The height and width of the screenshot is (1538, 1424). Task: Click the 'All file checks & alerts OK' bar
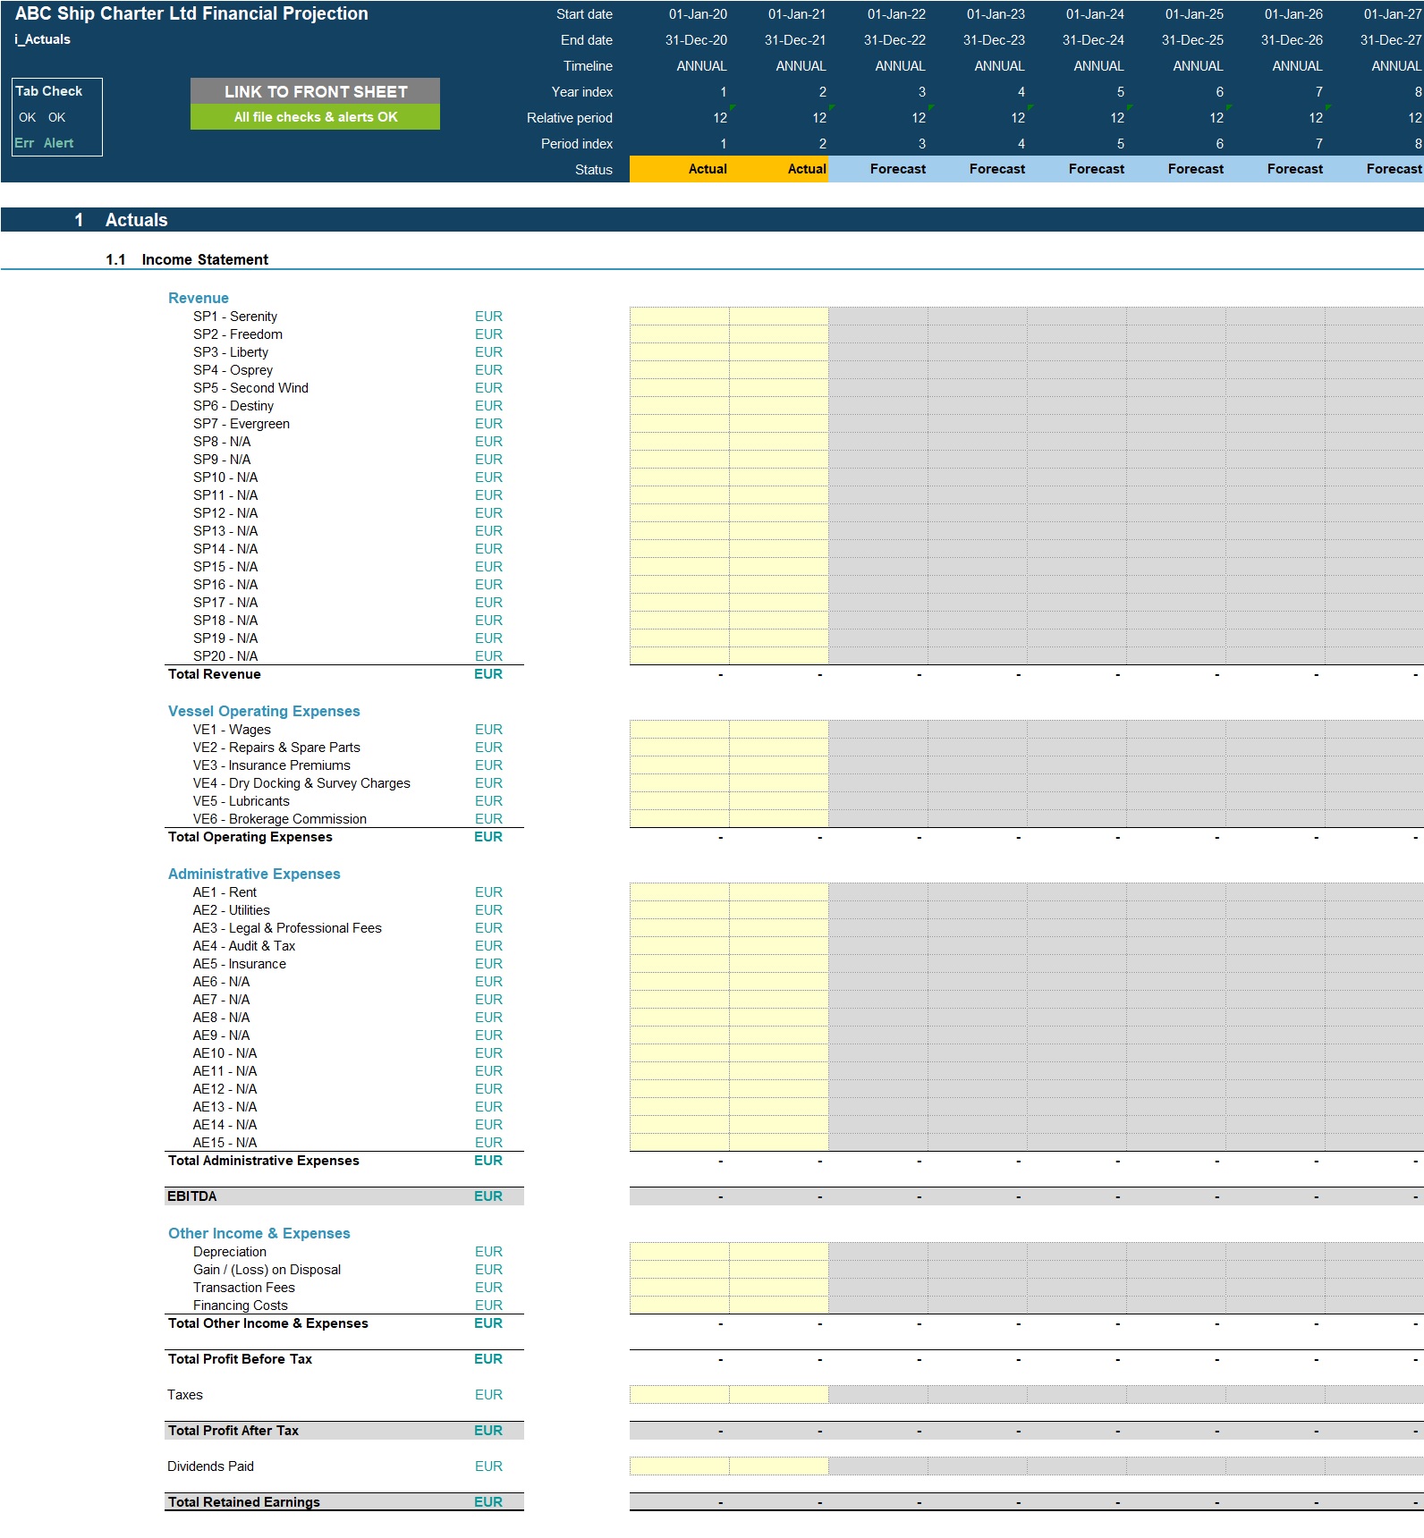click(x=315, y=117)
